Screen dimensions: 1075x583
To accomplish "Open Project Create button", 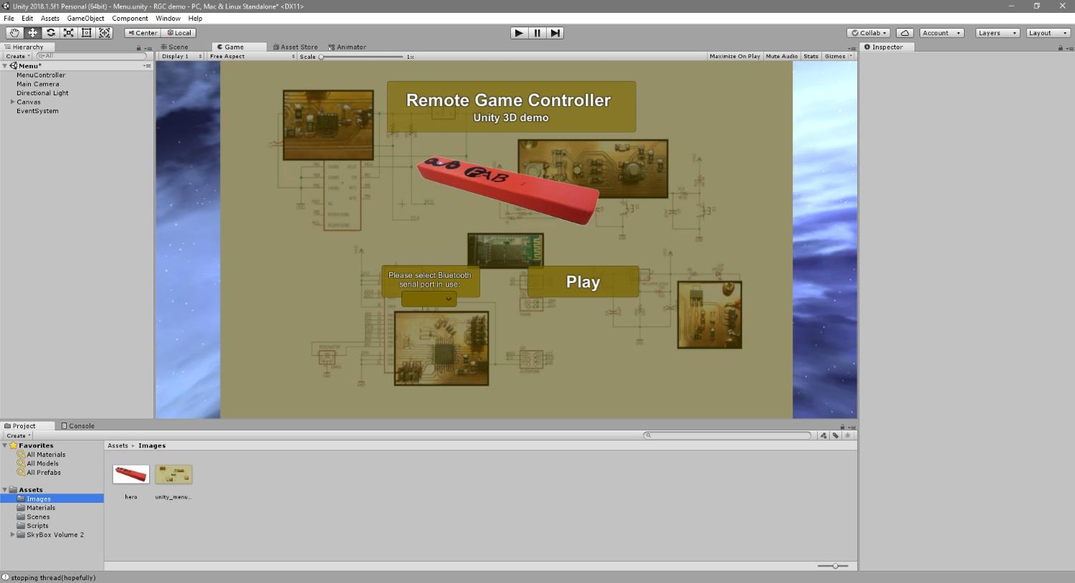I will coord(18,435).
